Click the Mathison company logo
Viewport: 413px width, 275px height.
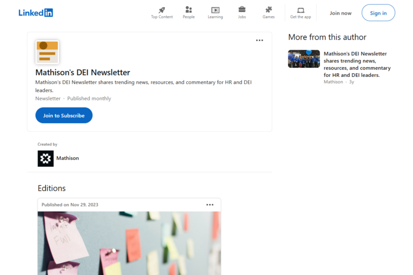46,159
